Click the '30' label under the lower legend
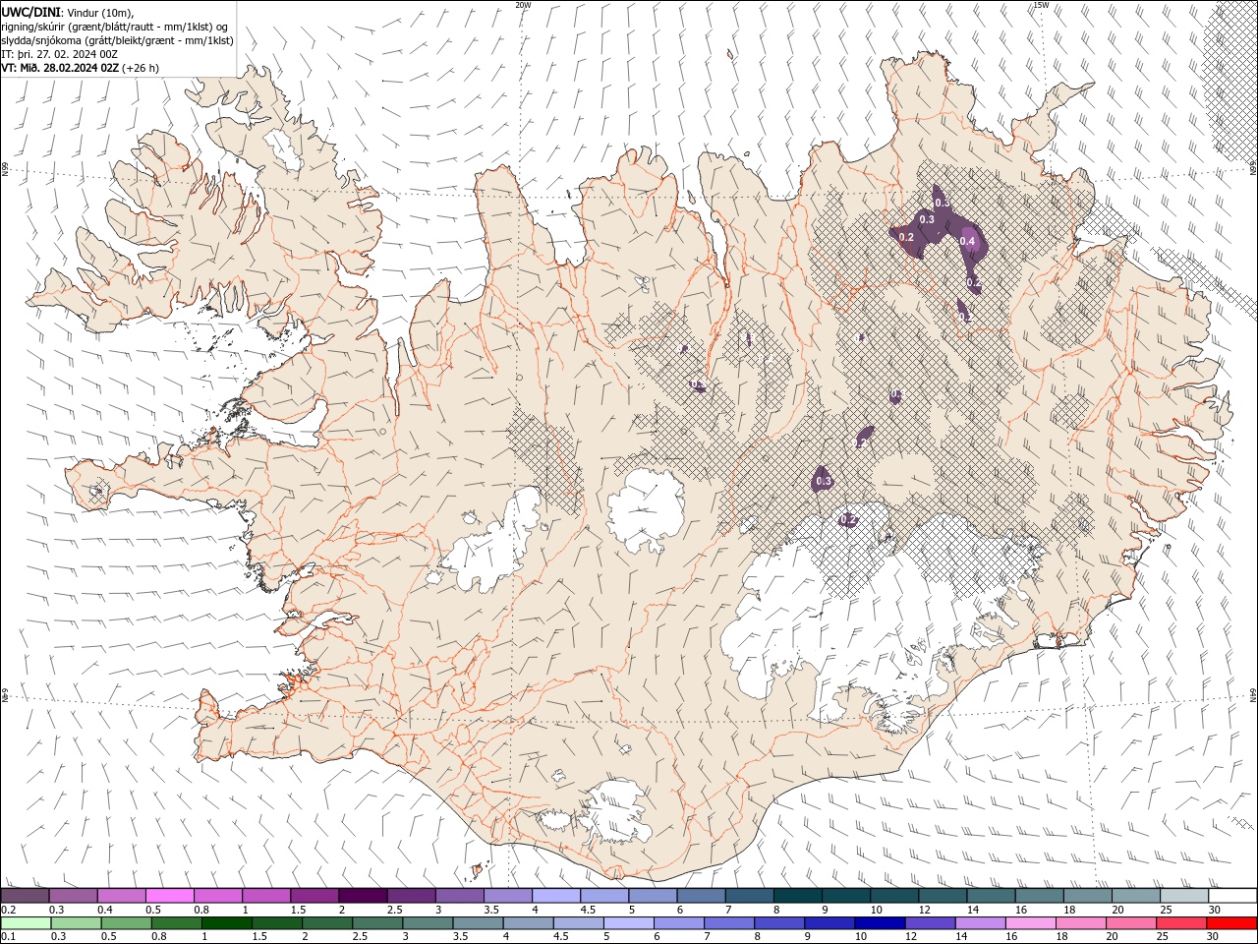This screenshot has height=944, width=1258. tap(1213, 937)
